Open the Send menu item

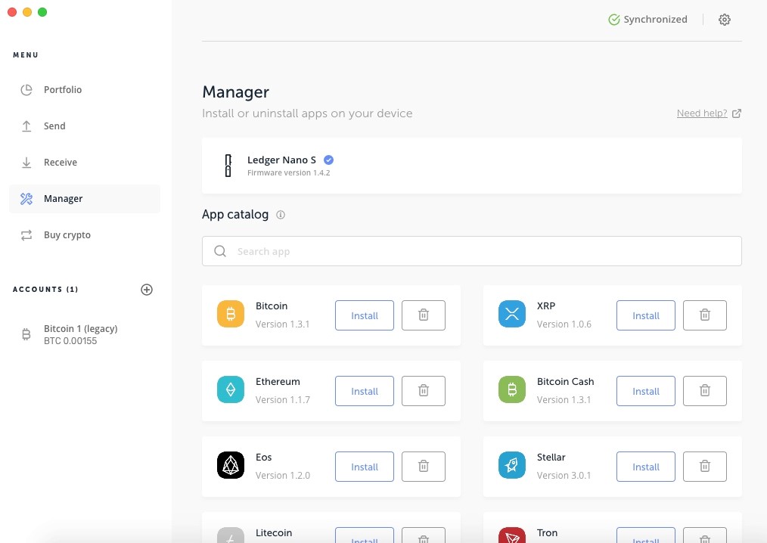pos(84,126)
